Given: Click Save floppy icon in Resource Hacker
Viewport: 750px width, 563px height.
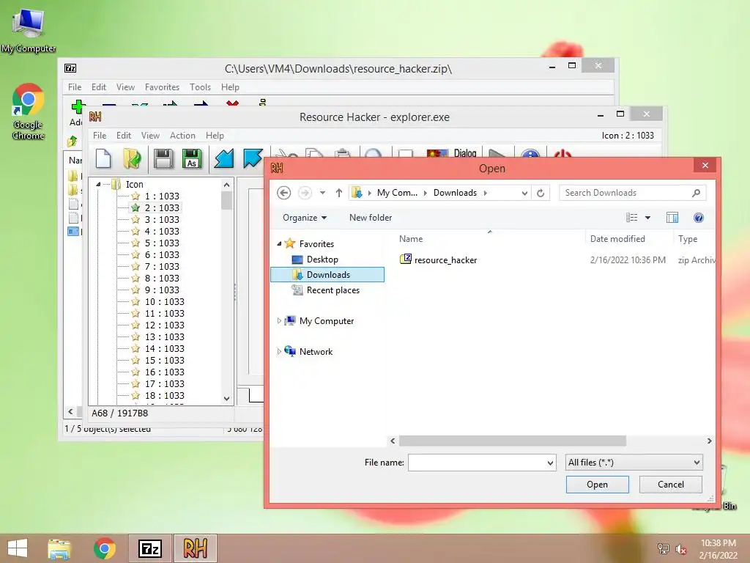Looking at the screenshot, I should 163,158.
